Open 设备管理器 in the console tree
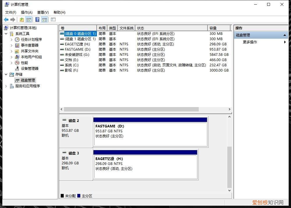 pyautogui.click(x=29, y=69)
